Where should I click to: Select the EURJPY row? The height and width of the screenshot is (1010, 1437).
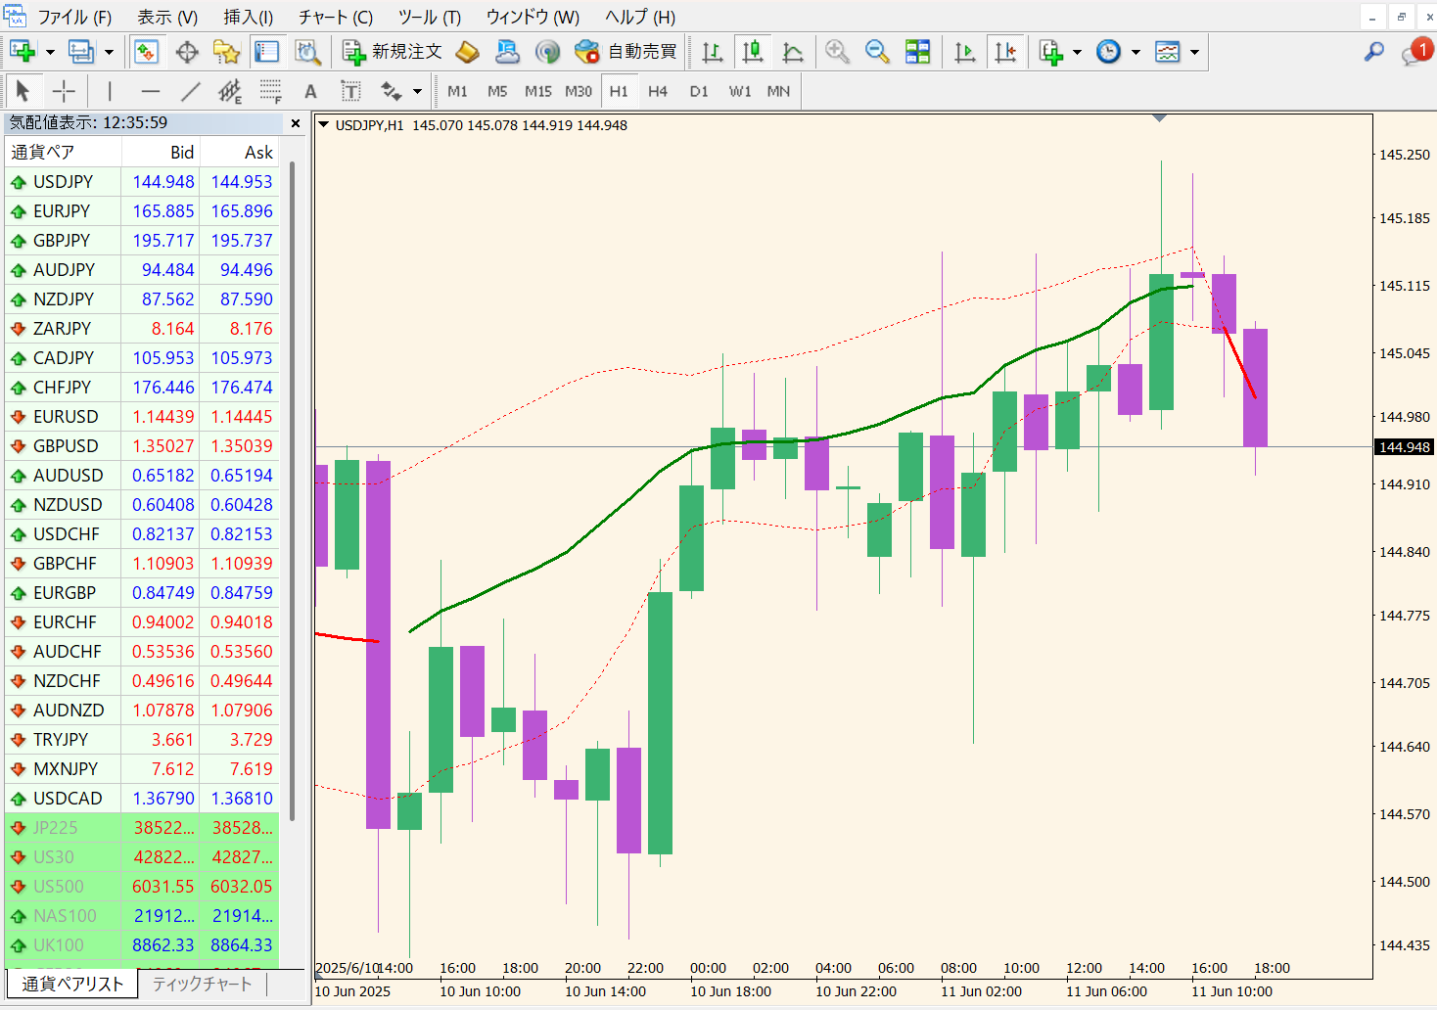[142, 211]
